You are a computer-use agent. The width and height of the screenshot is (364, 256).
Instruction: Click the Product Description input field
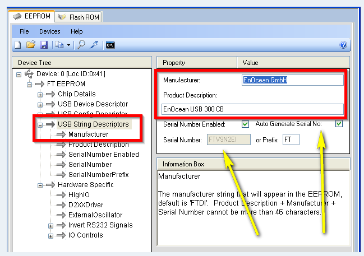[252, 109]
